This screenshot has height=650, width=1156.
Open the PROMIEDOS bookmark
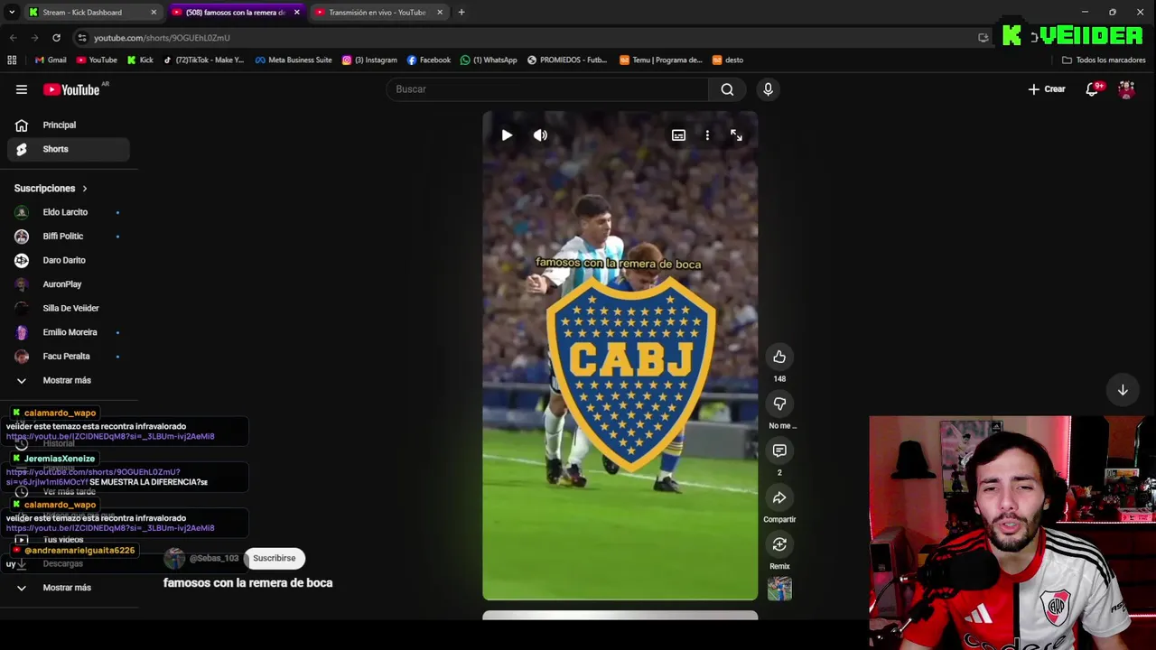567,60
